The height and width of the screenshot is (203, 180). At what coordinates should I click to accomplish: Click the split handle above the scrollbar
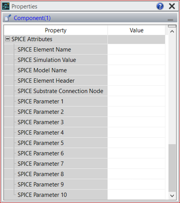(172, 26)
